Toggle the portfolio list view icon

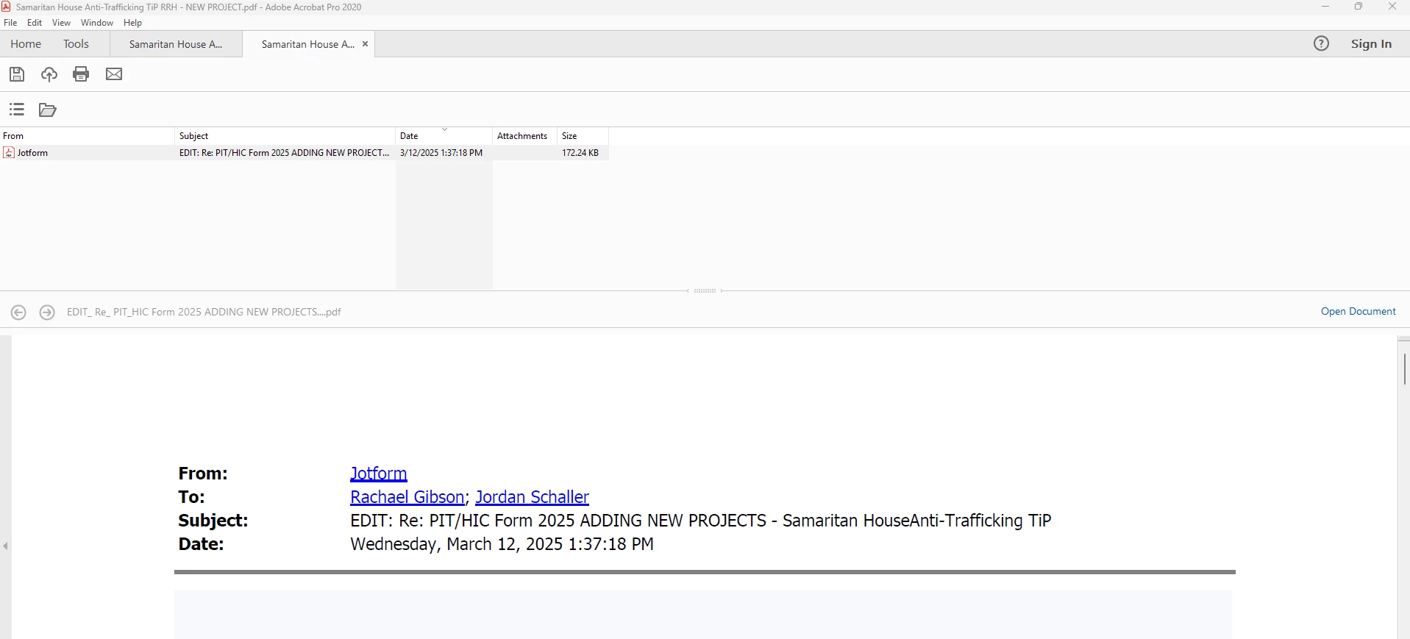pyautogui.click(x=17, y=110)
